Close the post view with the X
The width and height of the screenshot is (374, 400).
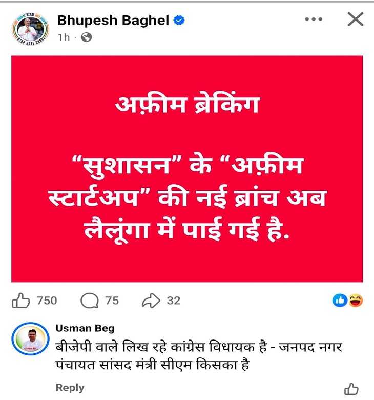click(x=356, y=19)
